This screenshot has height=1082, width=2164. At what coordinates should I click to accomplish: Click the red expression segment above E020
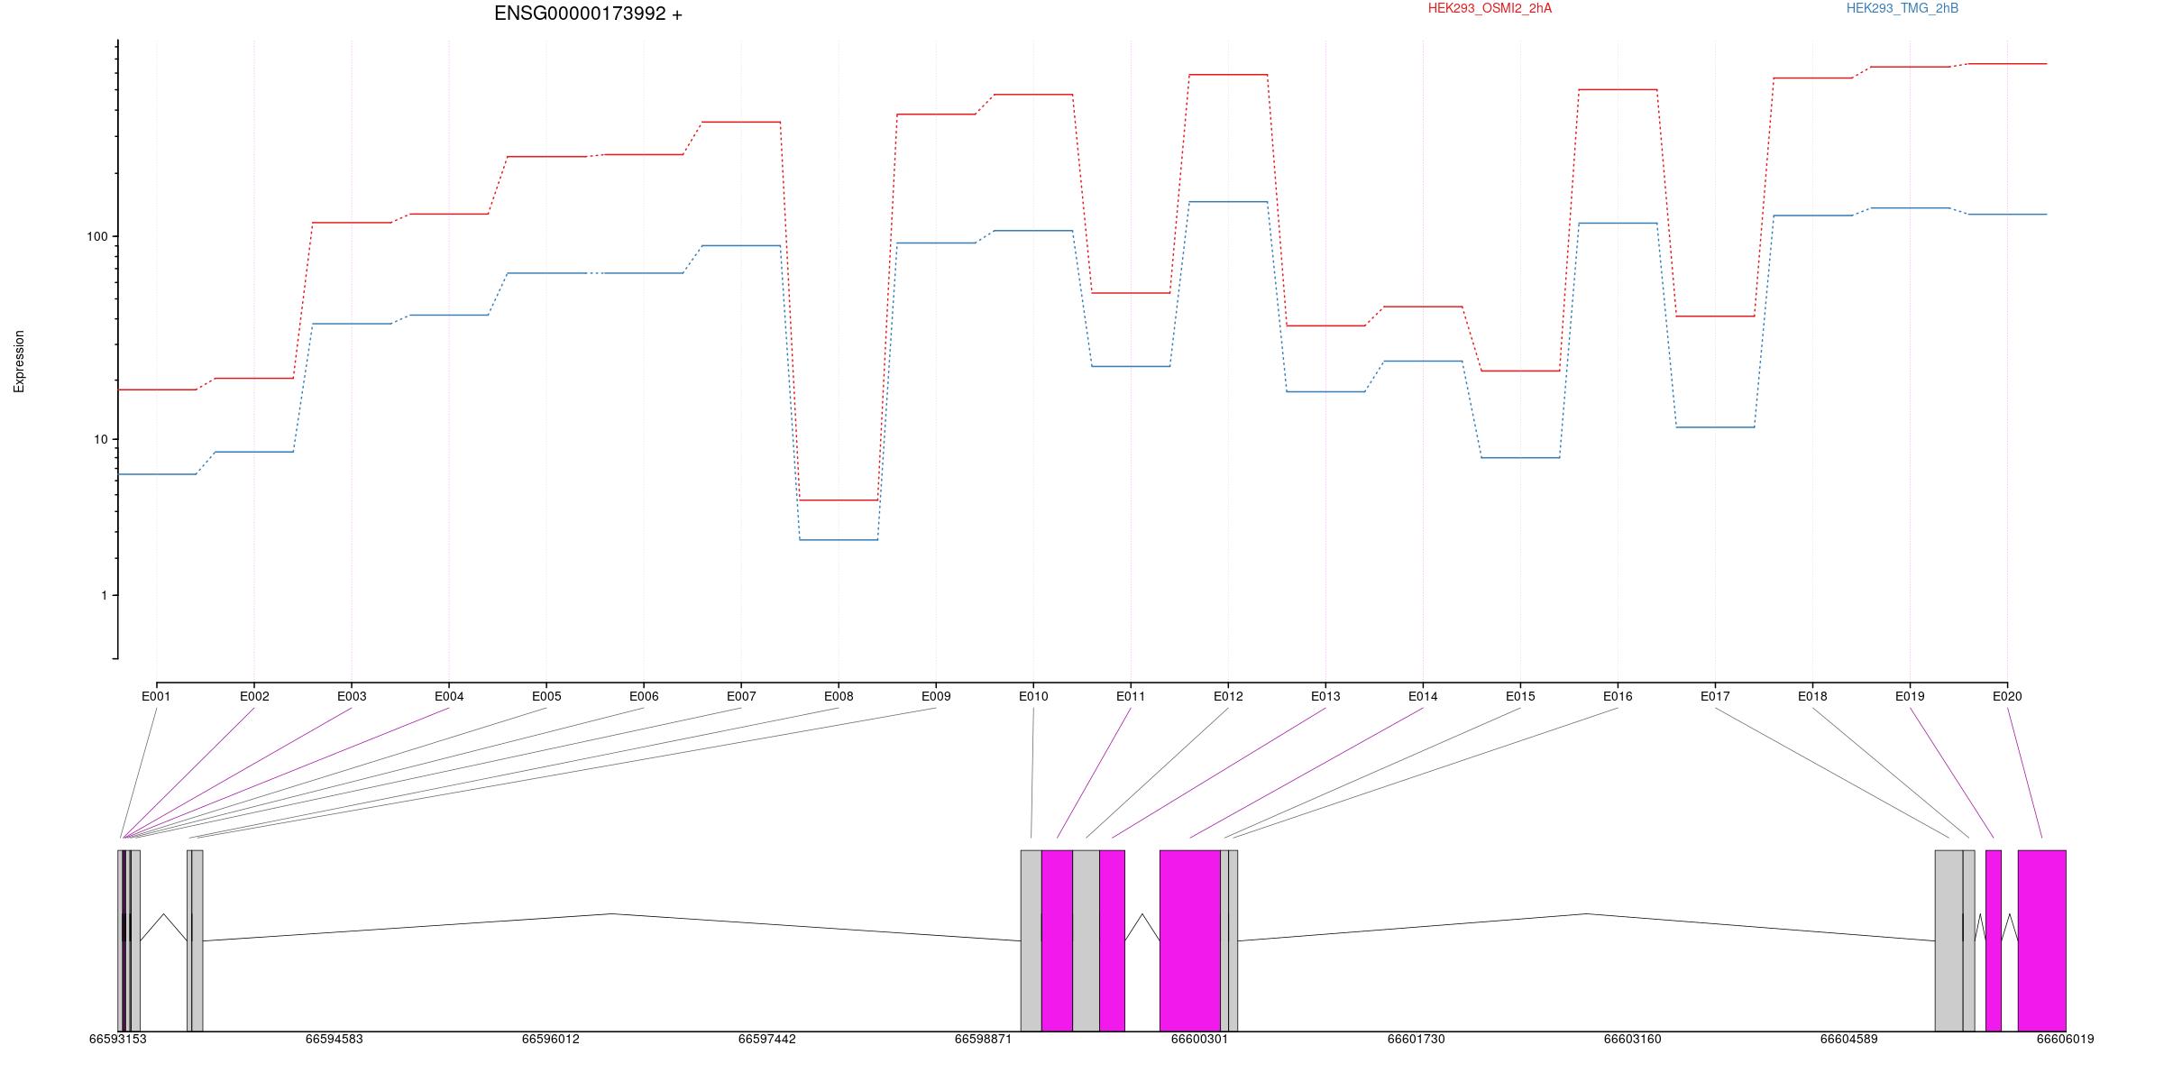[2007, 63]
